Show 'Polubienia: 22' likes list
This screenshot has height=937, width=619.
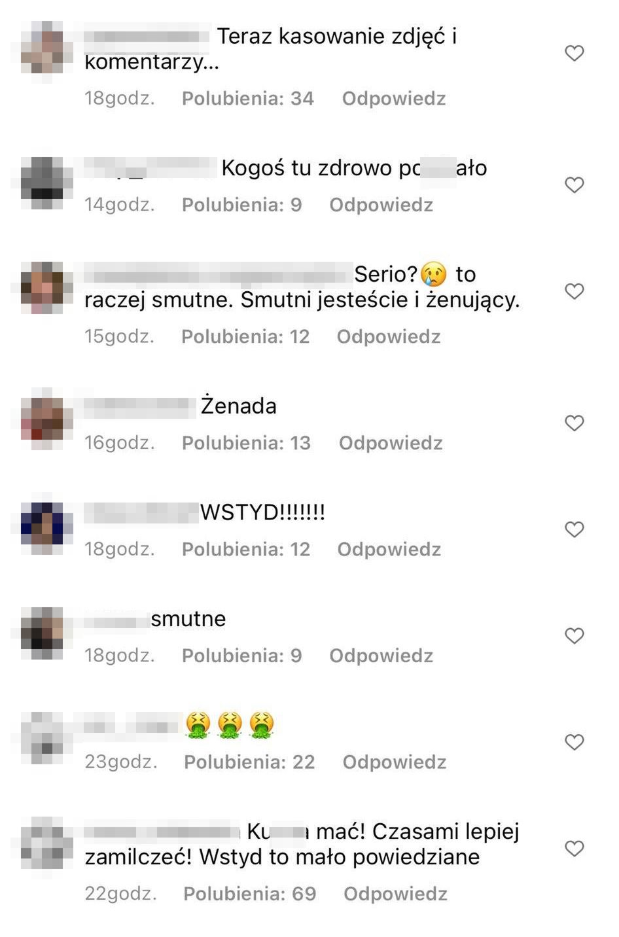tap(249, 762)
